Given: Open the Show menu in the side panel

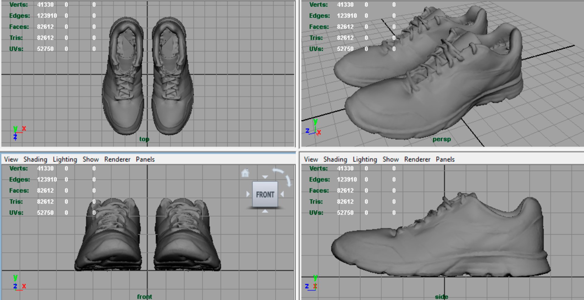Looking at the screenshot, I should point(391,159).
